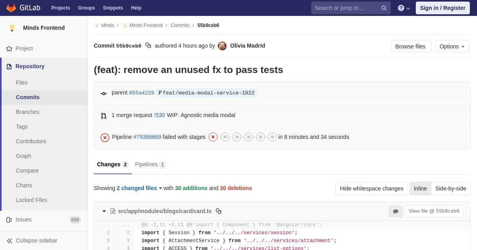Copy file path of card.ts
Image resolution: width=477 pixels, height=250 pixels.
219,211
